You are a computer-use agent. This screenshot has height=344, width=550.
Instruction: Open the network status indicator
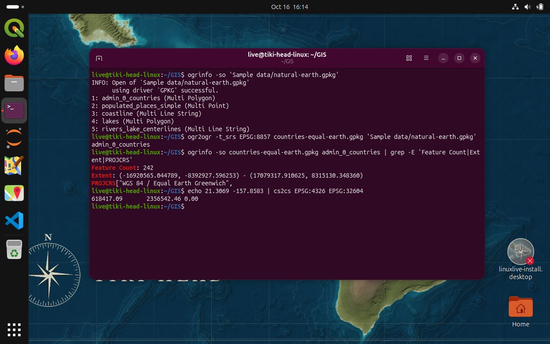click(x=515, y=7)
